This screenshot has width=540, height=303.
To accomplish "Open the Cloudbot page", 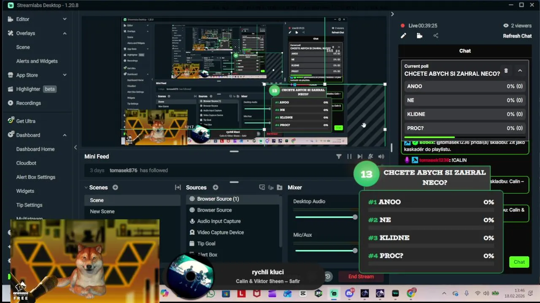I will tap(26, 163).
